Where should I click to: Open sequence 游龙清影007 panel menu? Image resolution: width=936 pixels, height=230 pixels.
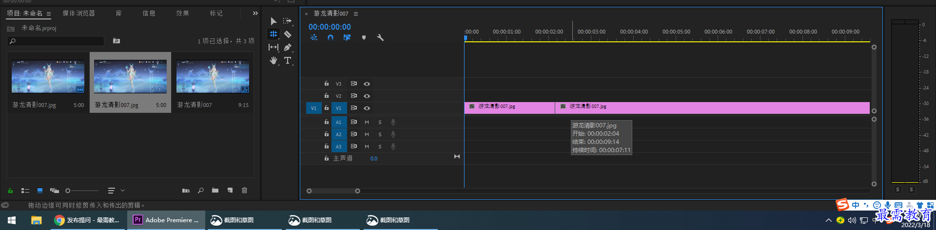tap(356, 14)
